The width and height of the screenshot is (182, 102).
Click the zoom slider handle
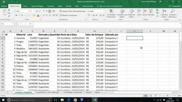tap(167, 96)
